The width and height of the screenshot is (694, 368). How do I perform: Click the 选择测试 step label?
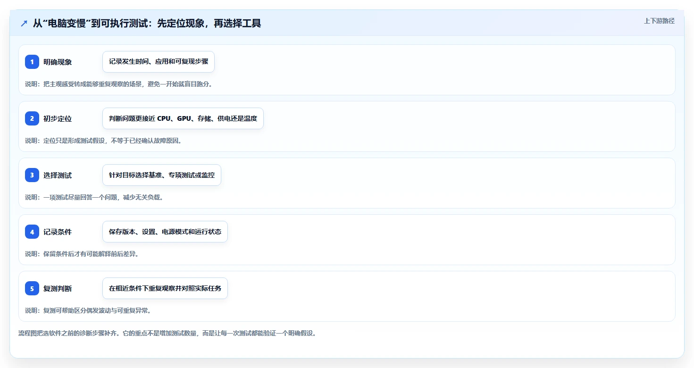(x=58, y=175)
